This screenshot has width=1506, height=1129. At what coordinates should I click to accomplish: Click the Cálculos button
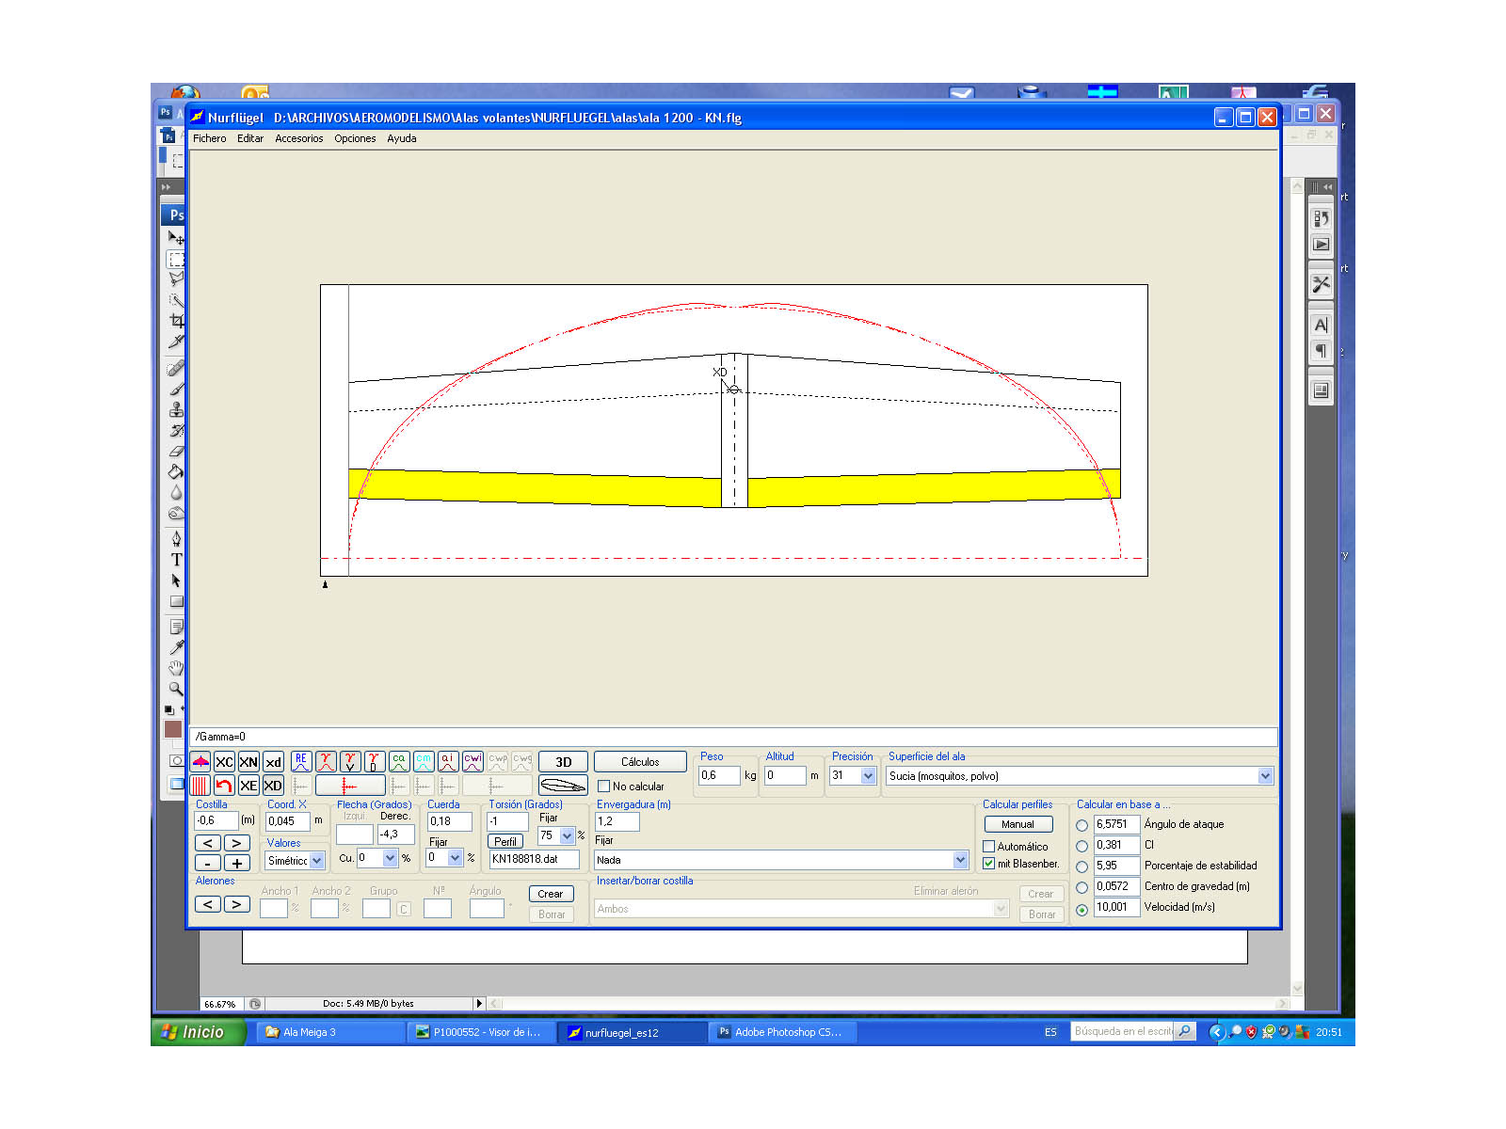[640, 762]
